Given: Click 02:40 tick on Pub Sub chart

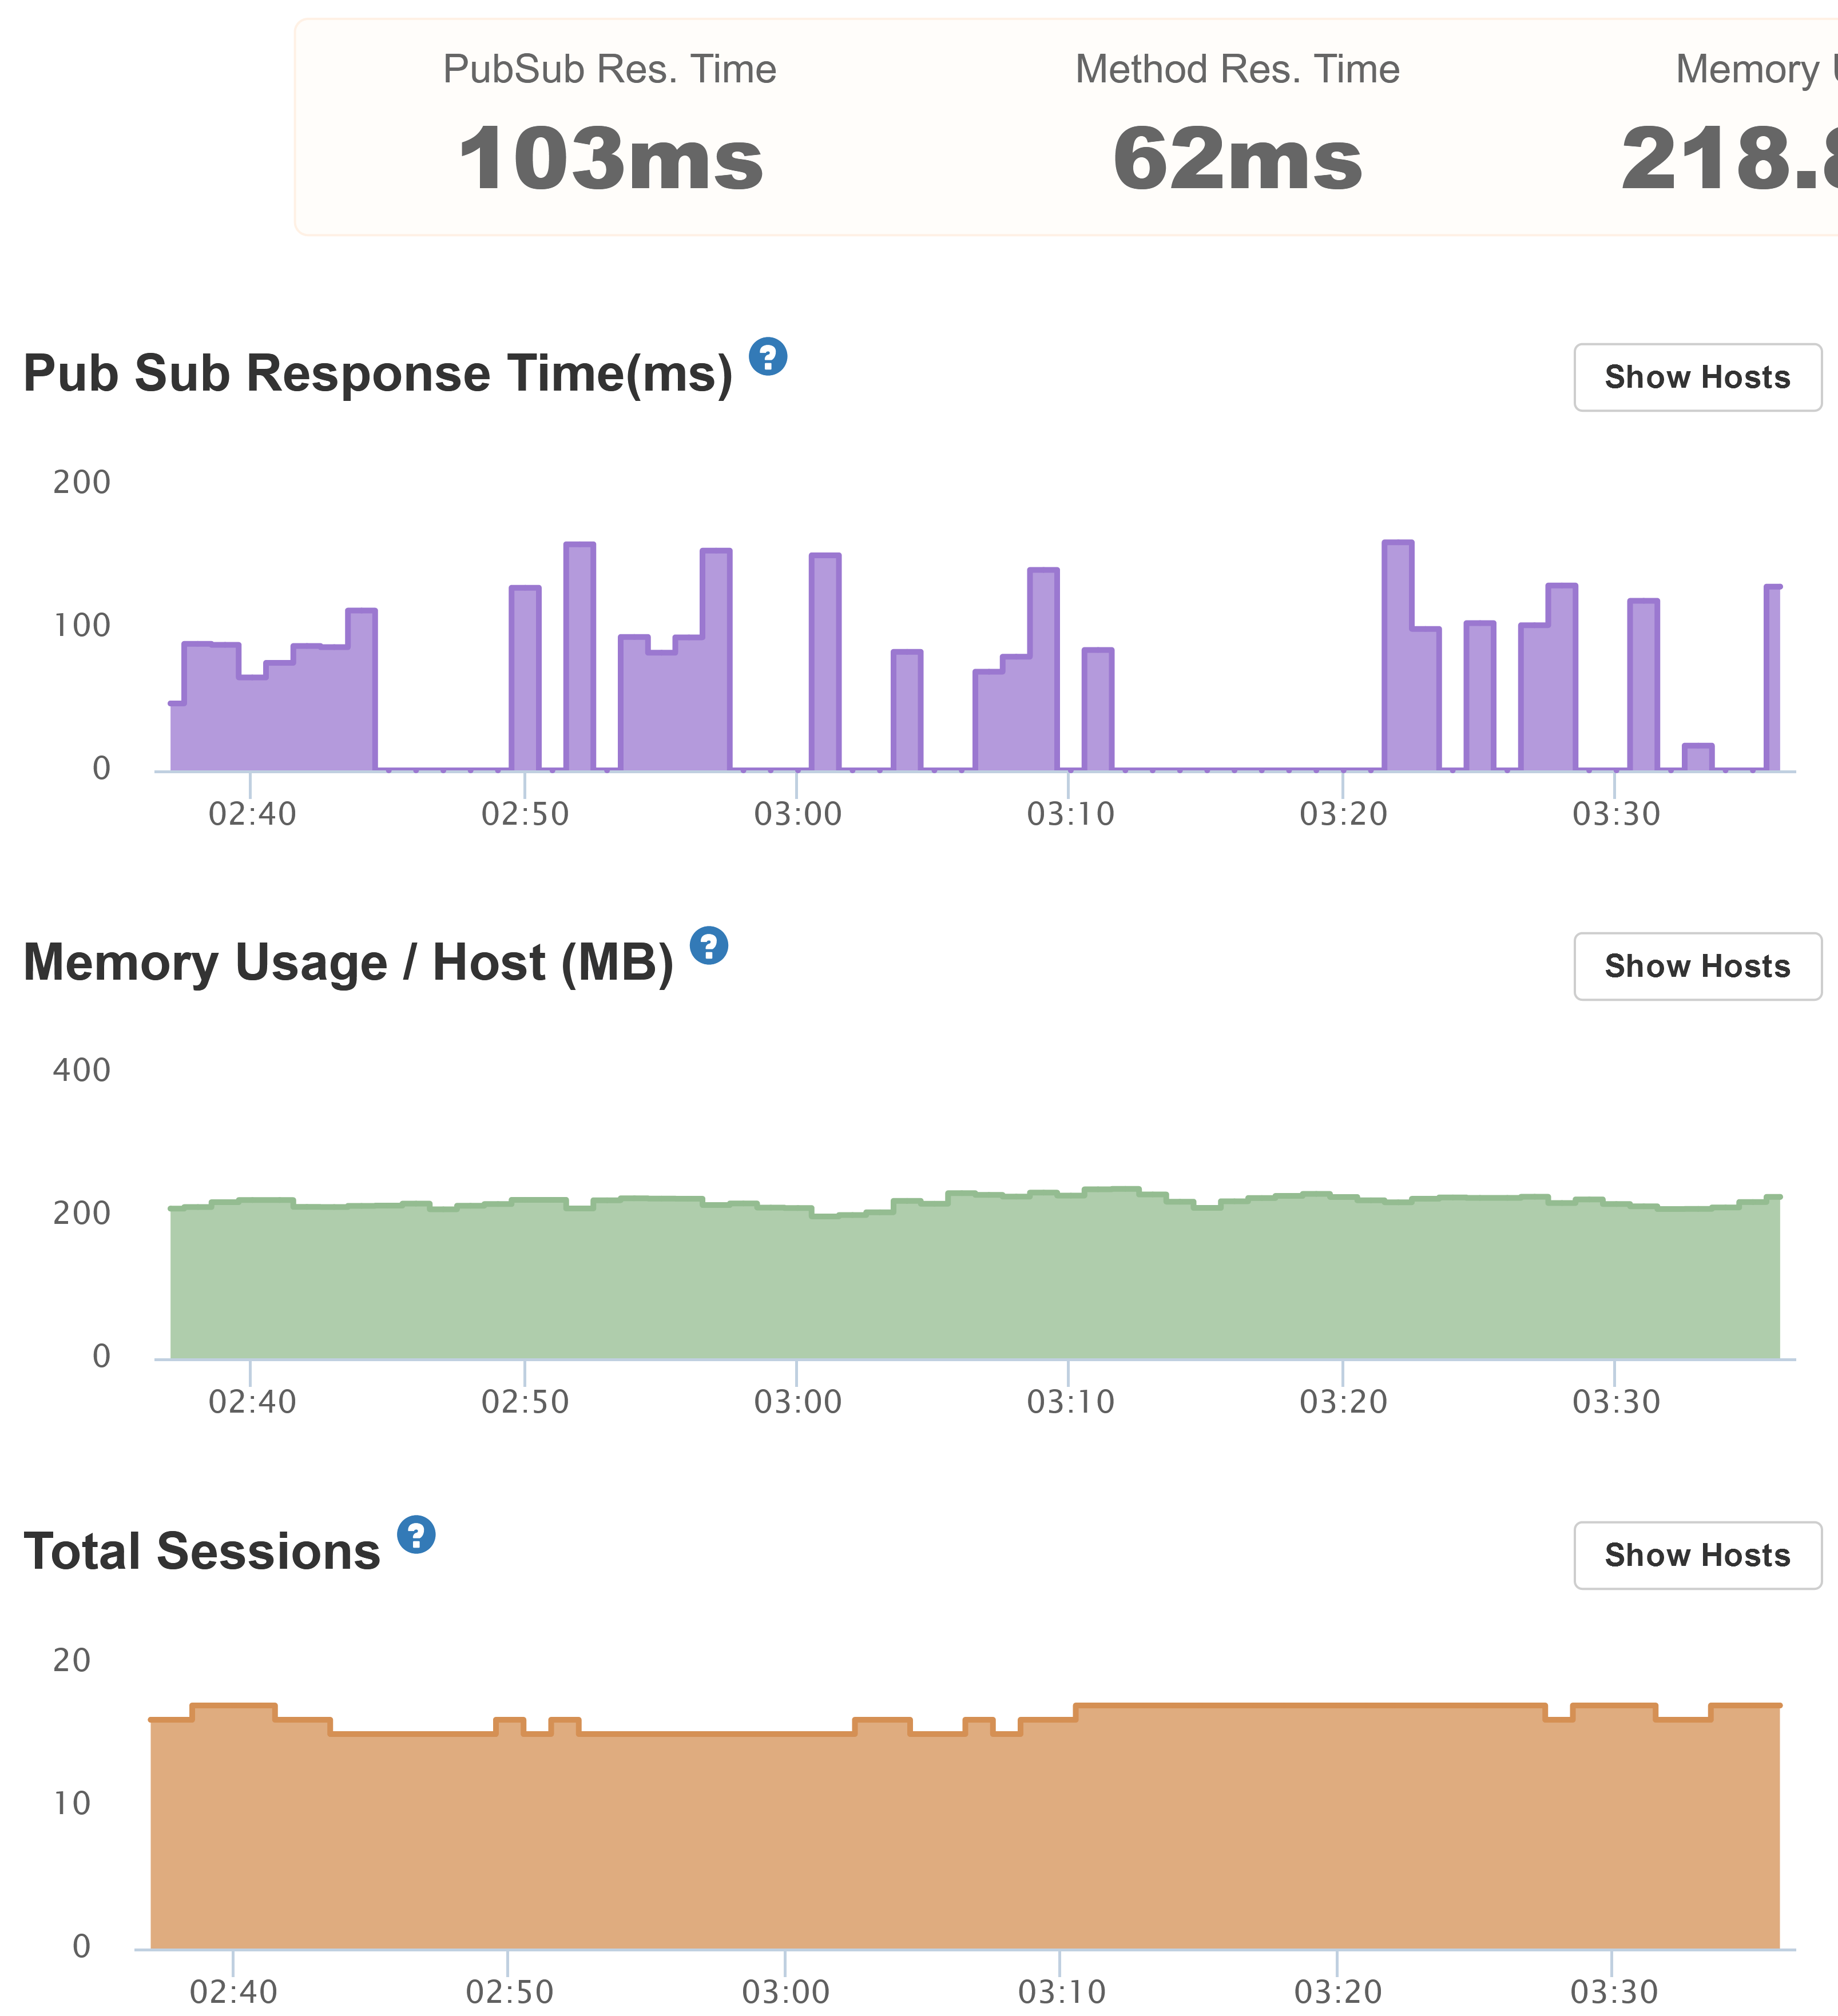Looking at the screenshot, I should (252, 814).
